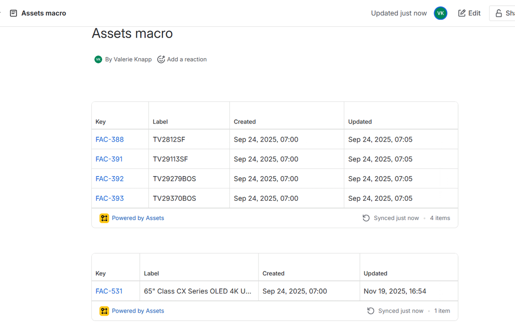Viewport: 515px width, 326px height.
Task: Click the Edit pencil icon
Action: tap(462, 13)
